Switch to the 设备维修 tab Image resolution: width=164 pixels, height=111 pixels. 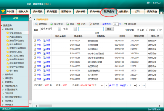pos(81,11)
